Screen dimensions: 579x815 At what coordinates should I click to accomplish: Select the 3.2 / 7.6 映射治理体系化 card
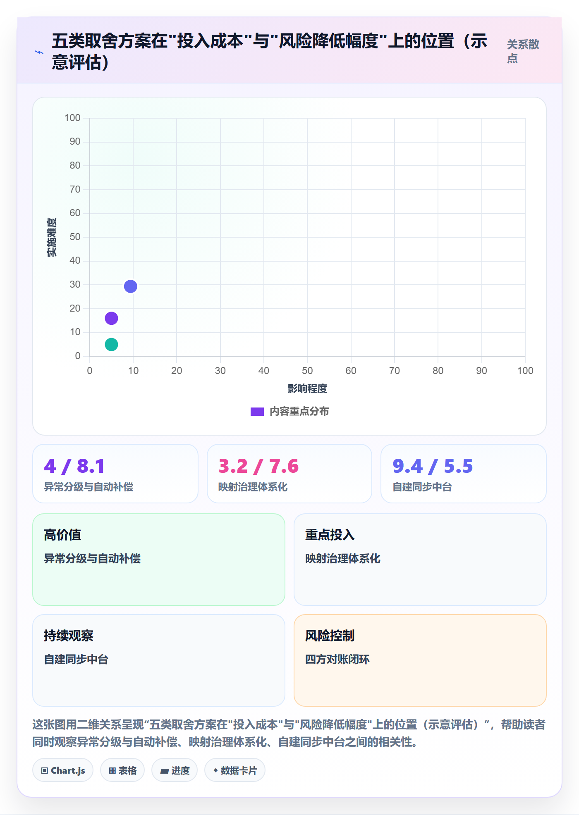click(x=289, y=474)
